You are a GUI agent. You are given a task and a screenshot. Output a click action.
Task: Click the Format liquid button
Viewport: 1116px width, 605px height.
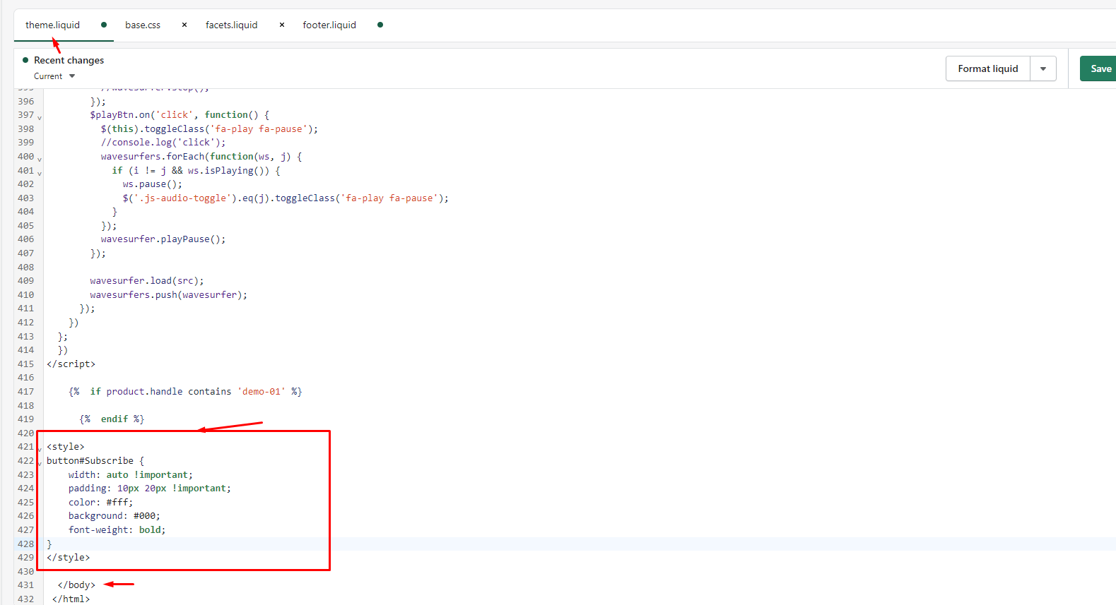pos(988,68)
